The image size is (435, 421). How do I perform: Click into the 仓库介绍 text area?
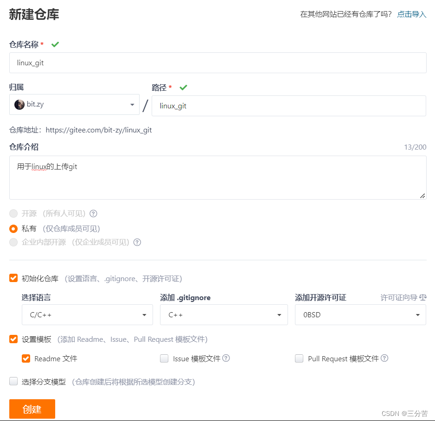click(218, 177)
